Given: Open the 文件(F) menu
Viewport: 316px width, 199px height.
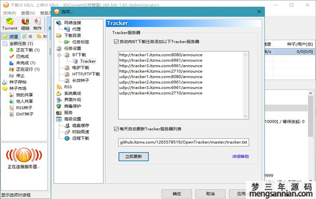Looking at the screenshot, I should (9, 13).
